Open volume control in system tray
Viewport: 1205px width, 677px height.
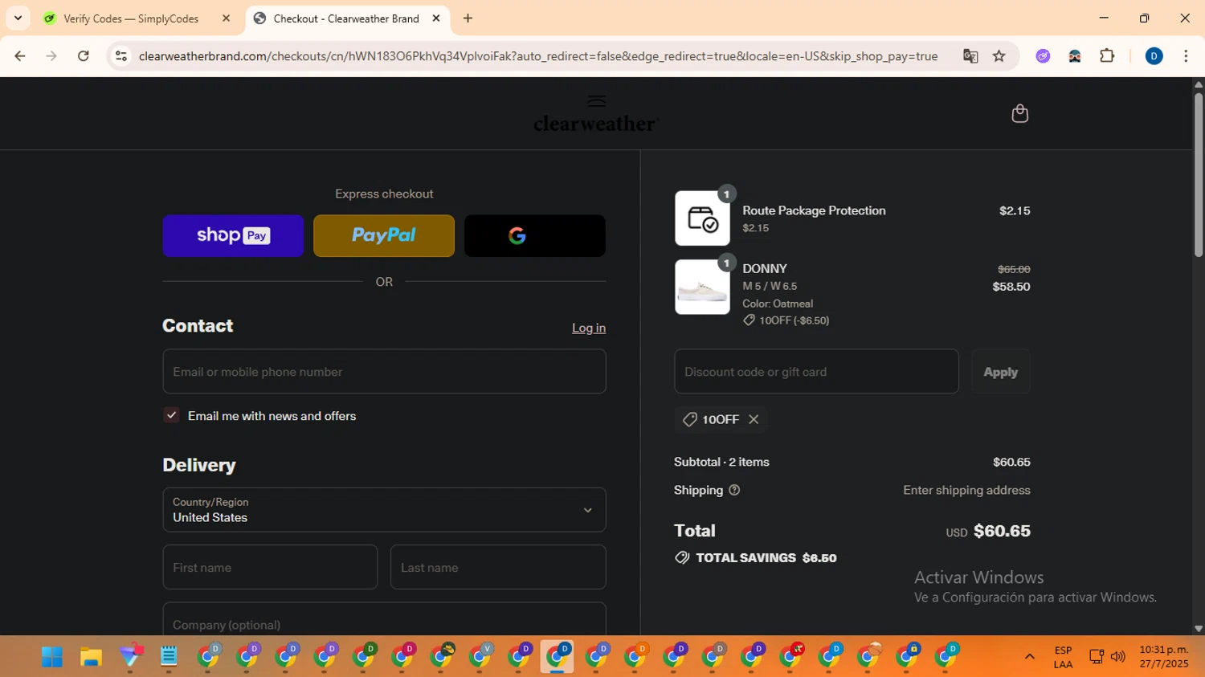pyautogui.click(x=1117, y=657)
